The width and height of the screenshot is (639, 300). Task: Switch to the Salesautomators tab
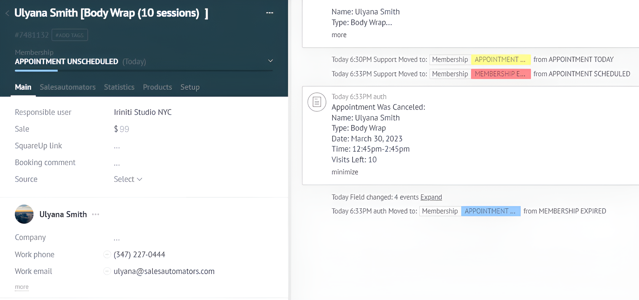[67, 87]
